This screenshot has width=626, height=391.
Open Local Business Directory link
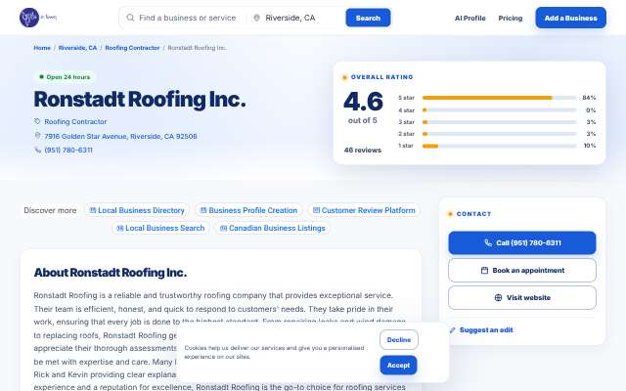(x=137, y=210)
